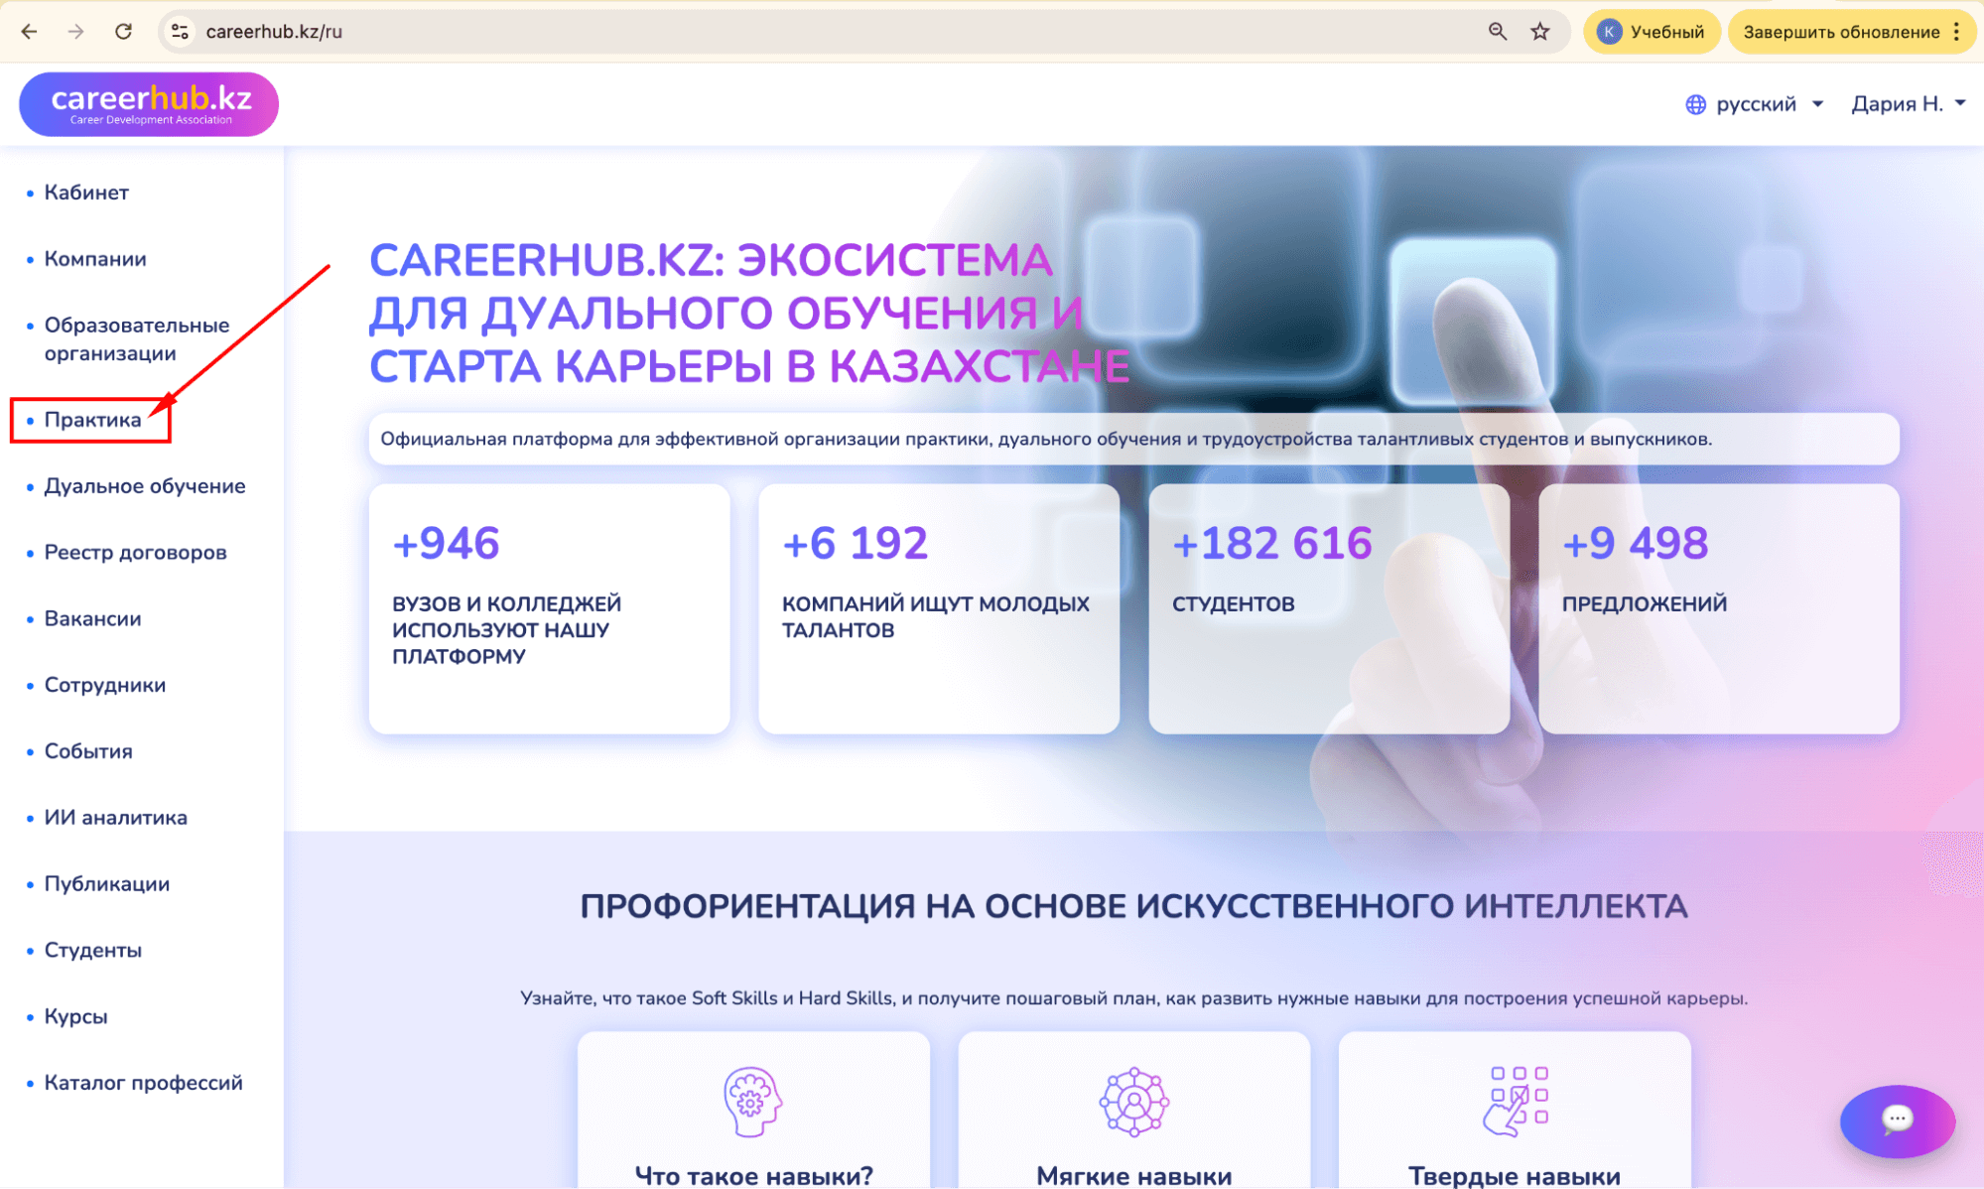Open the +182 616 студентов card
1984x1189 pixels.
tap(1328, 608)
